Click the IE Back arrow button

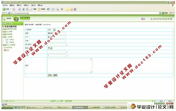(4, 9)
